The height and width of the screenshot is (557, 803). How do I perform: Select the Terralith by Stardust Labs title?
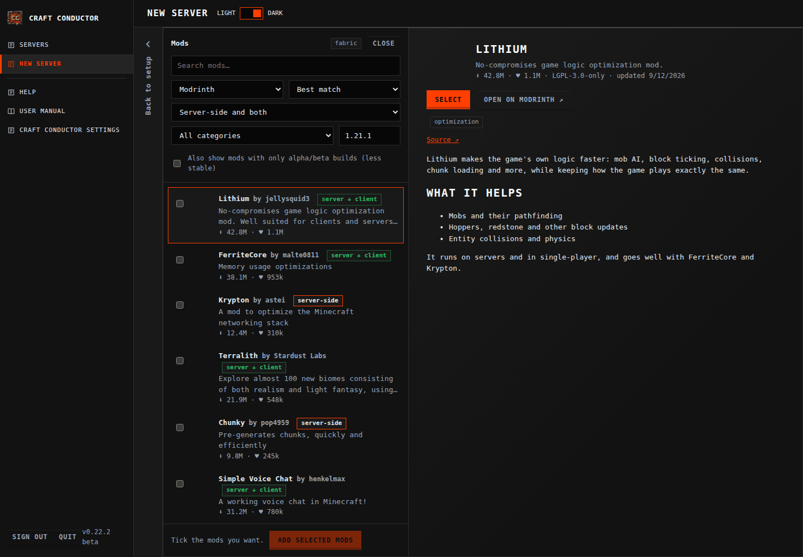click(x=272, y=356)
